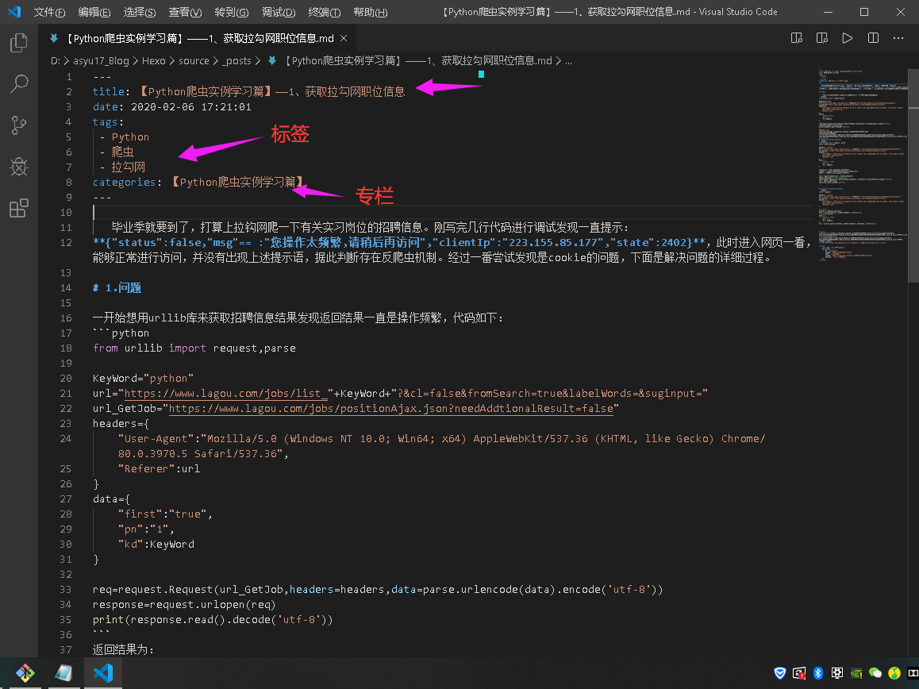Viewport: 919px width, 689px height.
Task: Open markdown preview to the side
Action: pos(797,38)
